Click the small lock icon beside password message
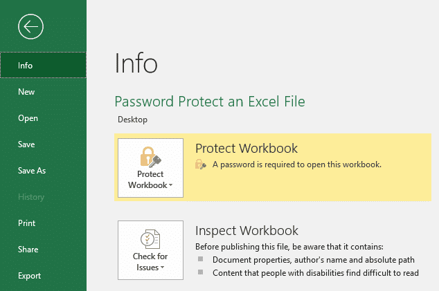 pos(201,165)
